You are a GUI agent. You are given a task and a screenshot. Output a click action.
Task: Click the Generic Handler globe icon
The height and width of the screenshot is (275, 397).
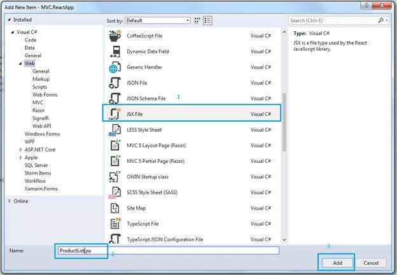click(x=115, y=67)
